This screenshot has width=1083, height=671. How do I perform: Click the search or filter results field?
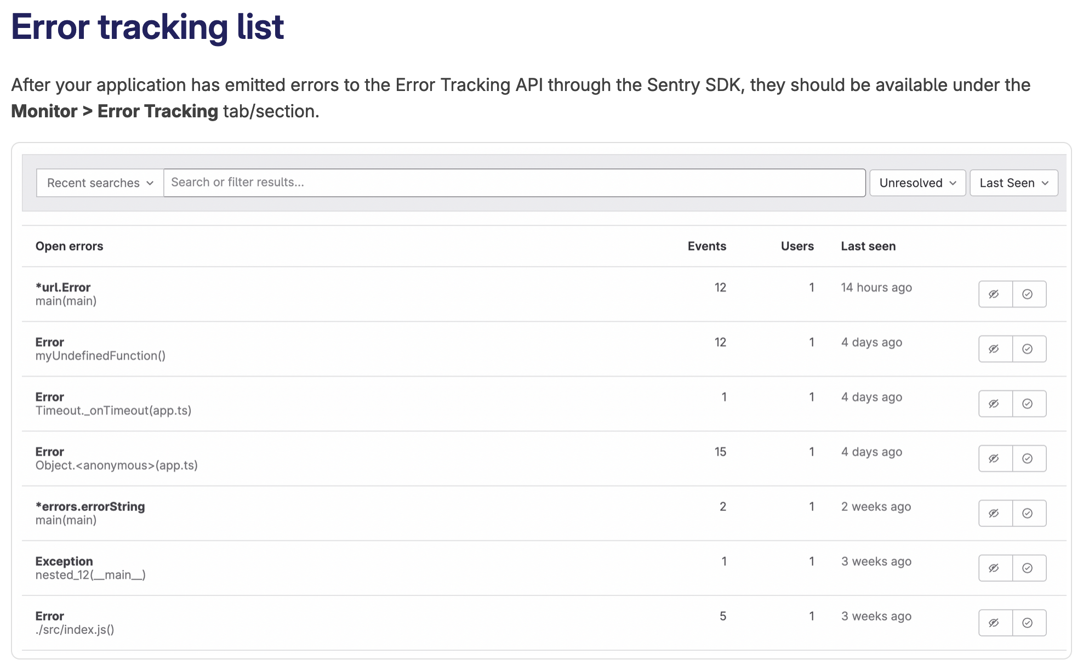tap(514, 183)
